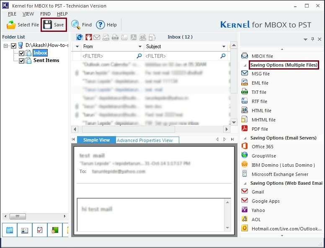
Task: Go to next message in preview
Action: coord(224,139)
